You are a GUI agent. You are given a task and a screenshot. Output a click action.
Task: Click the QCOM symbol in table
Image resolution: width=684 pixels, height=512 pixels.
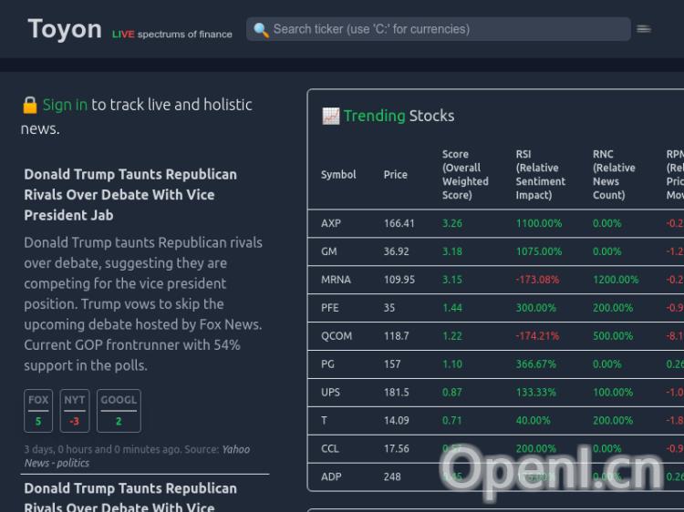(337, 336)
